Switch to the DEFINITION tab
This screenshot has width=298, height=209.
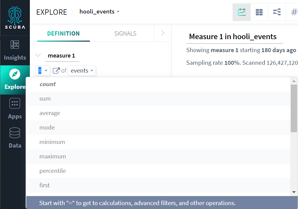click(x=63, y=33)
